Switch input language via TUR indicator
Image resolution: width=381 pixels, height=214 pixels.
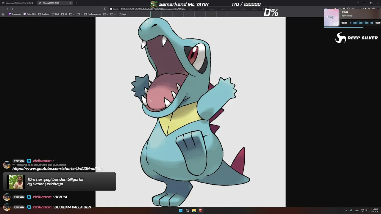357,210
